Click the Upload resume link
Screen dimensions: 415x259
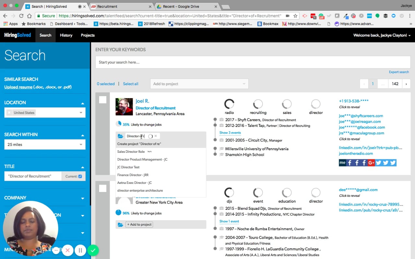coord(18,87)
